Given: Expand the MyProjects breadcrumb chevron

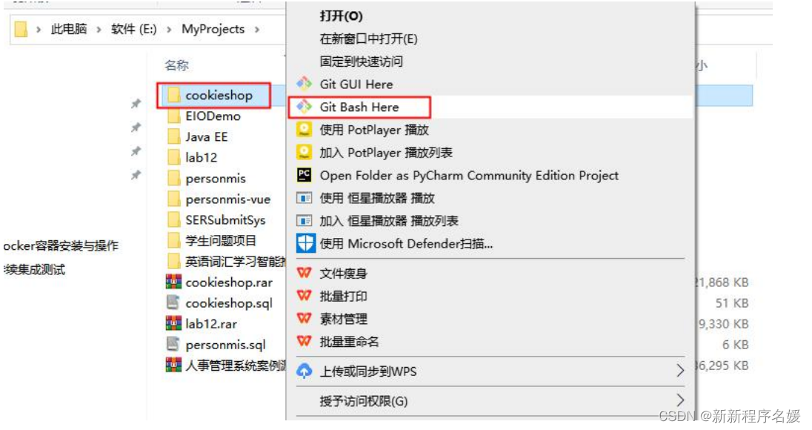Looking at the screenshot, I should tap(257, 30).
